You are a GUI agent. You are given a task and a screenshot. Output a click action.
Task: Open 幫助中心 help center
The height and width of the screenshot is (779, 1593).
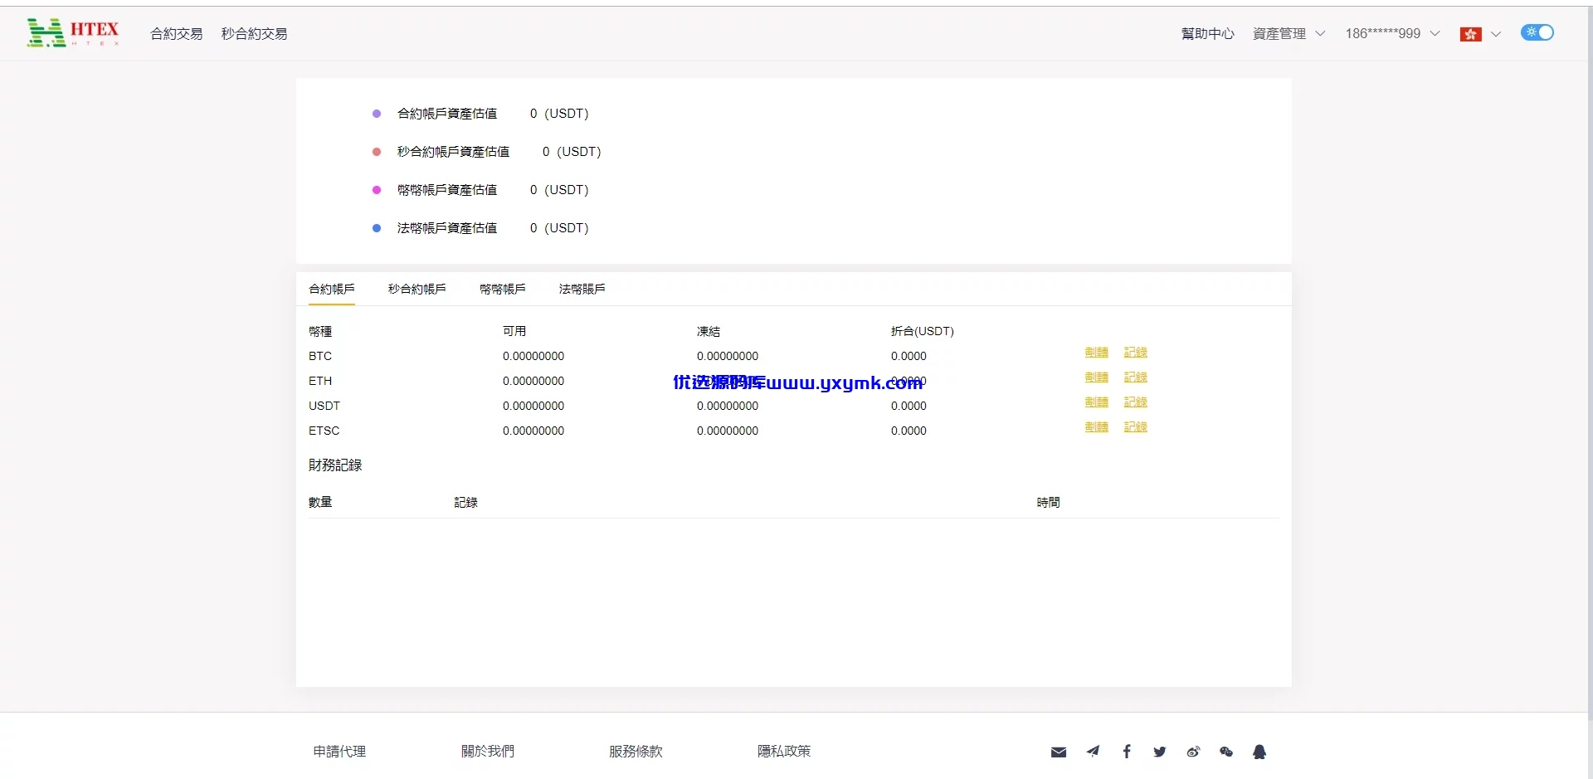pyautogui.click(x=1207, y=33)
